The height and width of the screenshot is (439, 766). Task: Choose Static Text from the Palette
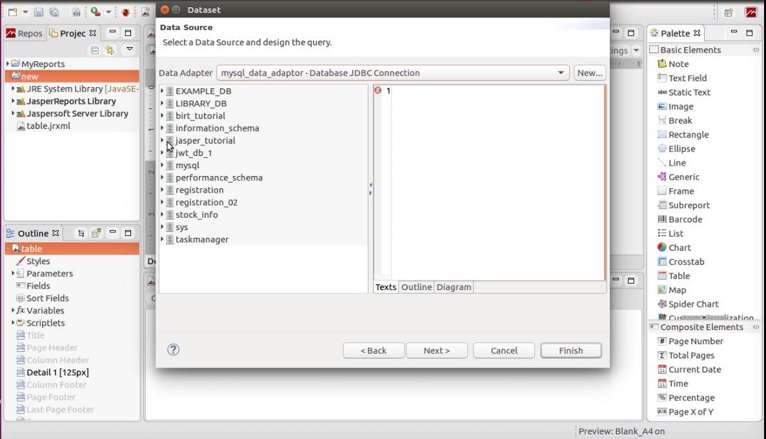click(684, 92)
